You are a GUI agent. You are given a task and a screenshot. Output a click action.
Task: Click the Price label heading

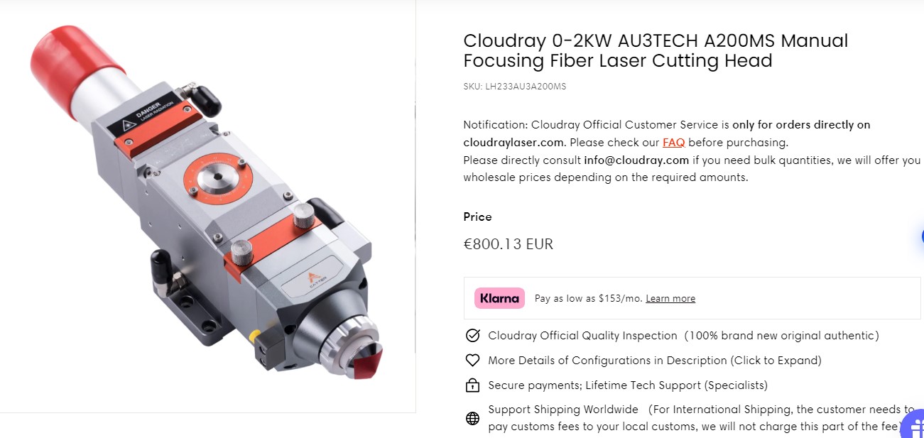477,217
